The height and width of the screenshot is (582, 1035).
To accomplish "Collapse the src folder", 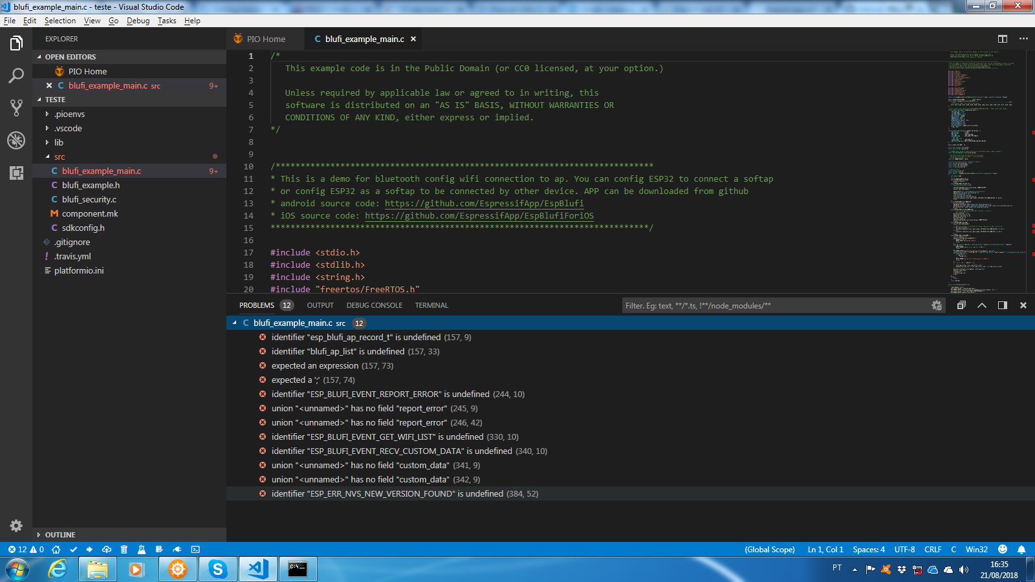I will 129,156.
